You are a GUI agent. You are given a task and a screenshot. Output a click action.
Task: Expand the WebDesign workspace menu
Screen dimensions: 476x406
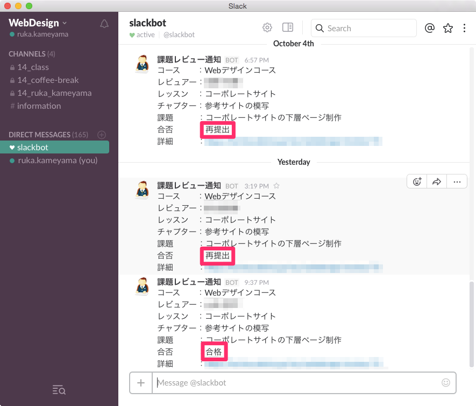tap(38, 23)
